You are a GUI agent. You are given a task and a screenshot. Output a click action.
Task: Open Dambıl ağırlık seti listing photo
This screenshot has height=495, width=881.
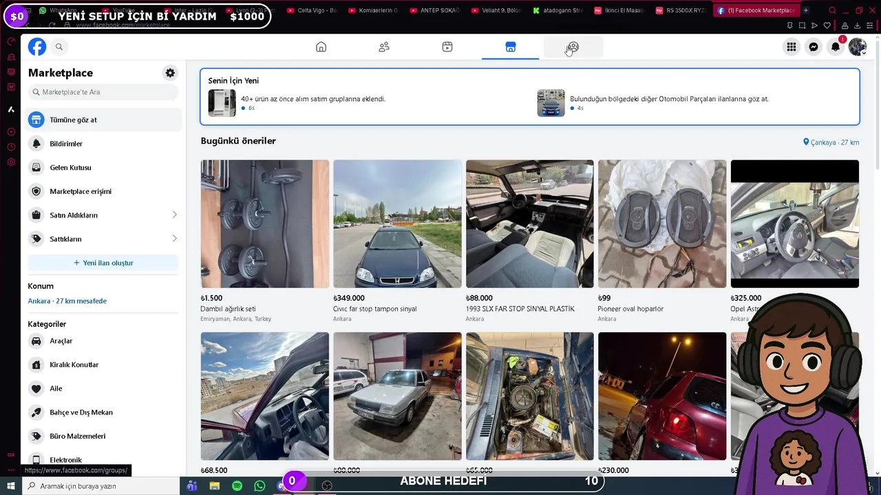pyautogui.click(x=265, y=224)
